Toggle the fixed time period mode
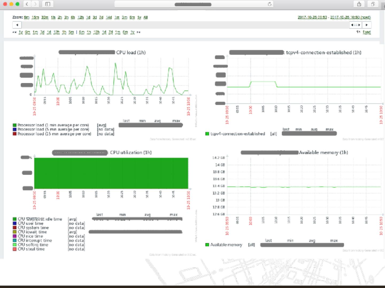 [367, 32]
